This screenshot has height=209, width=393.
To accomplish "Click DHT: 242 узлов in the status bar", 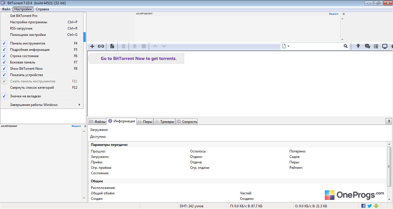I will 192,206.
